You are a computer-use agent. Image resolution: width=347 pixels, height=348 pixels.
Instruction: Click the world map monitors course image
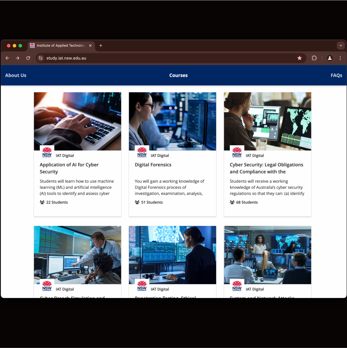pos(267,121)
